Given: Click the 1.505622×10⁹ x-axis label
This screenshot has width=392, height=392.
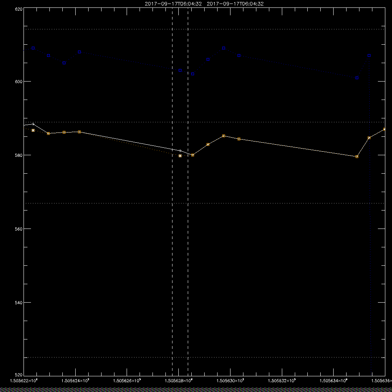Looking at the screenshot, I should [24, 381].
